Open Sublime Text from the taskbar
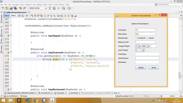 coord(19,100)
